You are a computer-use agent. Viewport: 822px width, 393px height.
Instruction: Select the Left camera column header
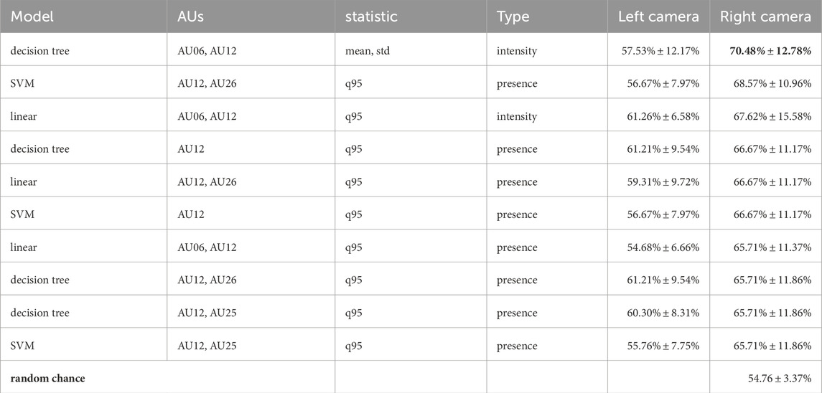(x=658, y=16)
